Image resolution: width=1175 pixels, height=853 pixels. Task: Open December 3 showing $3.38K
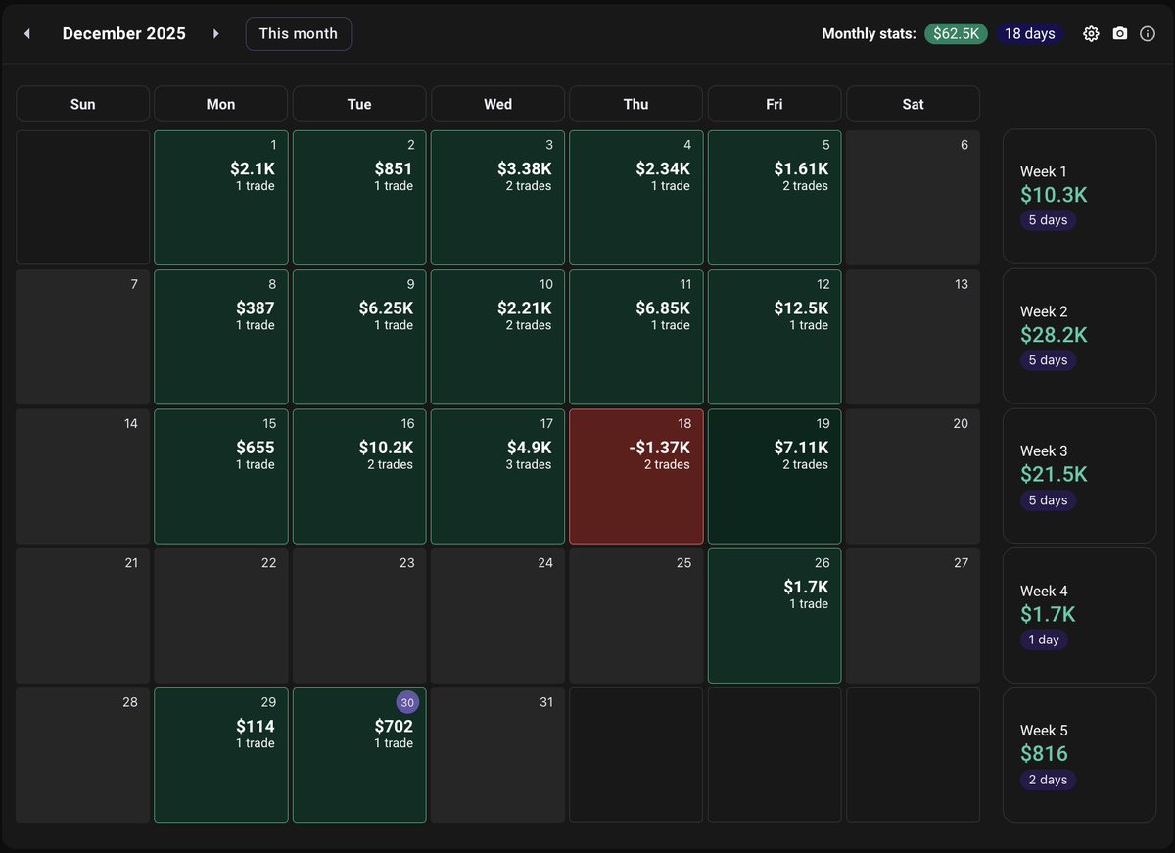tap(497, 198)
